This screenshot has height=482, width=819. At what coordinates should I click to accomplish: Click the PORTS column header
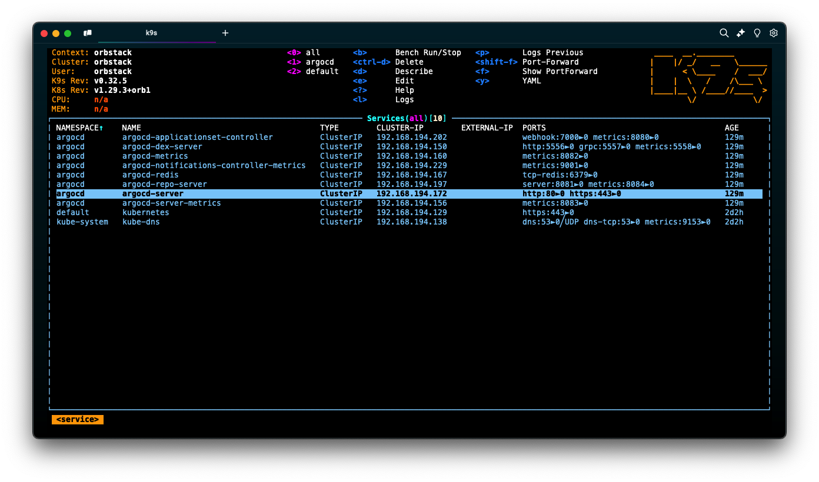pos(534,128)
